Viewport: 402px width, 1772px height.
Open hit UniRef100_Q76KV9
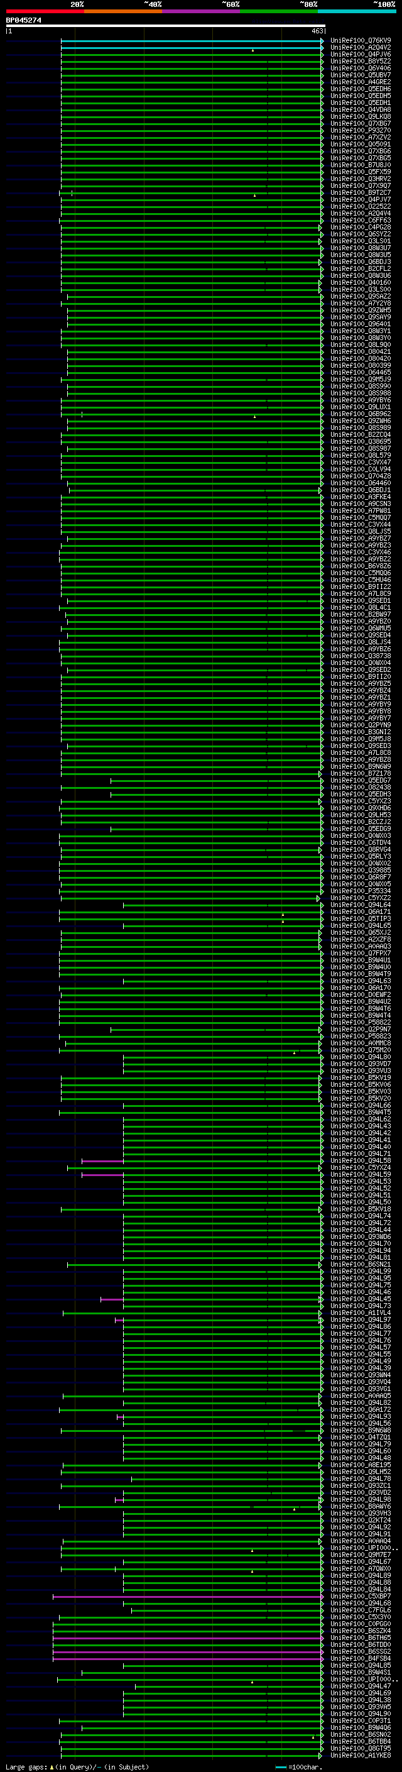(x=361, y=41)
